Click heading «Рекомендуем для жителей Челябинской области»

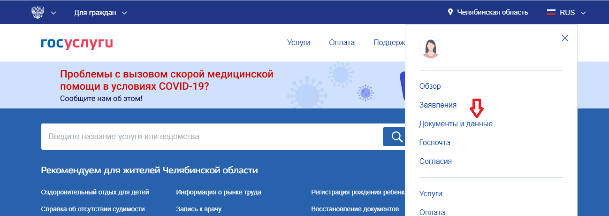pyautogui.click(x=150, y=170)
